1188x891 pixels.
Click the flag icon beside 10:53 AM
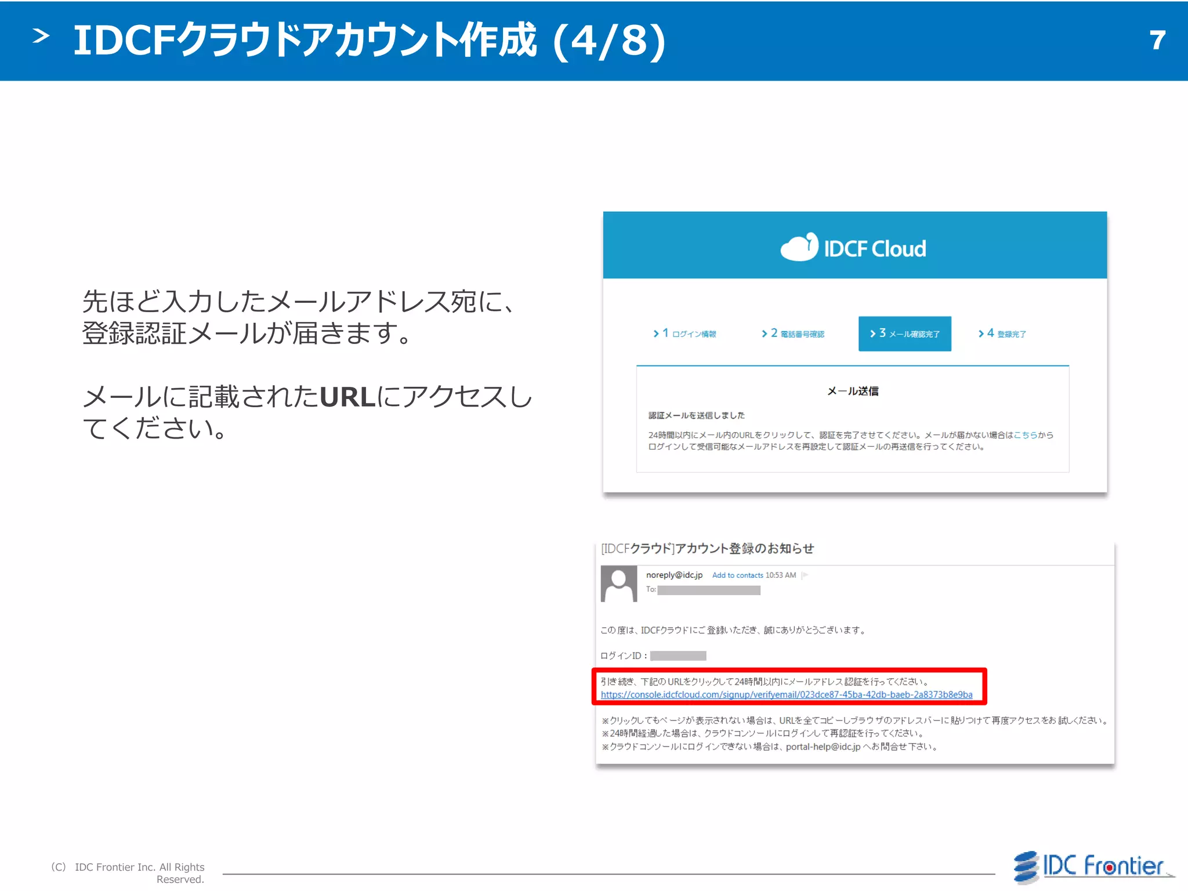click(805, 575)
